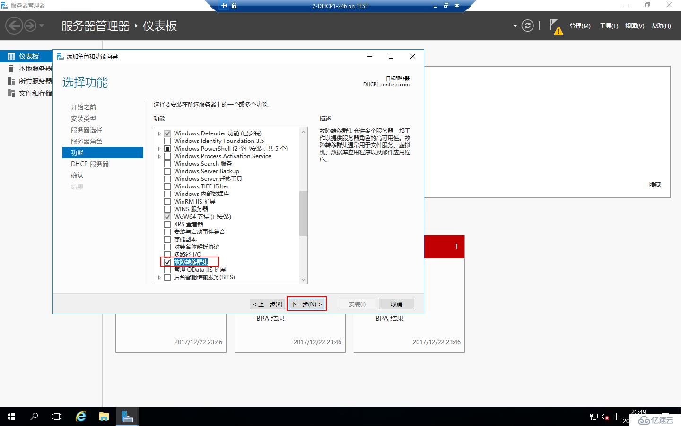Go to the 开始之前 wizard step
The width and height of the screenshot is (681, 426).
click(84, 107)
